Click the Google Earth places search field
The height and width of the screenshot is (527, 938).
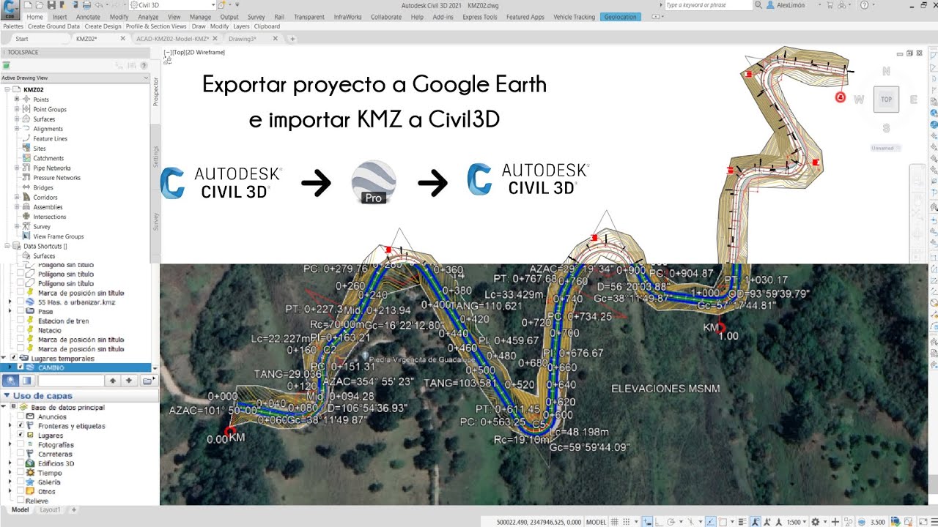[70, 381]
